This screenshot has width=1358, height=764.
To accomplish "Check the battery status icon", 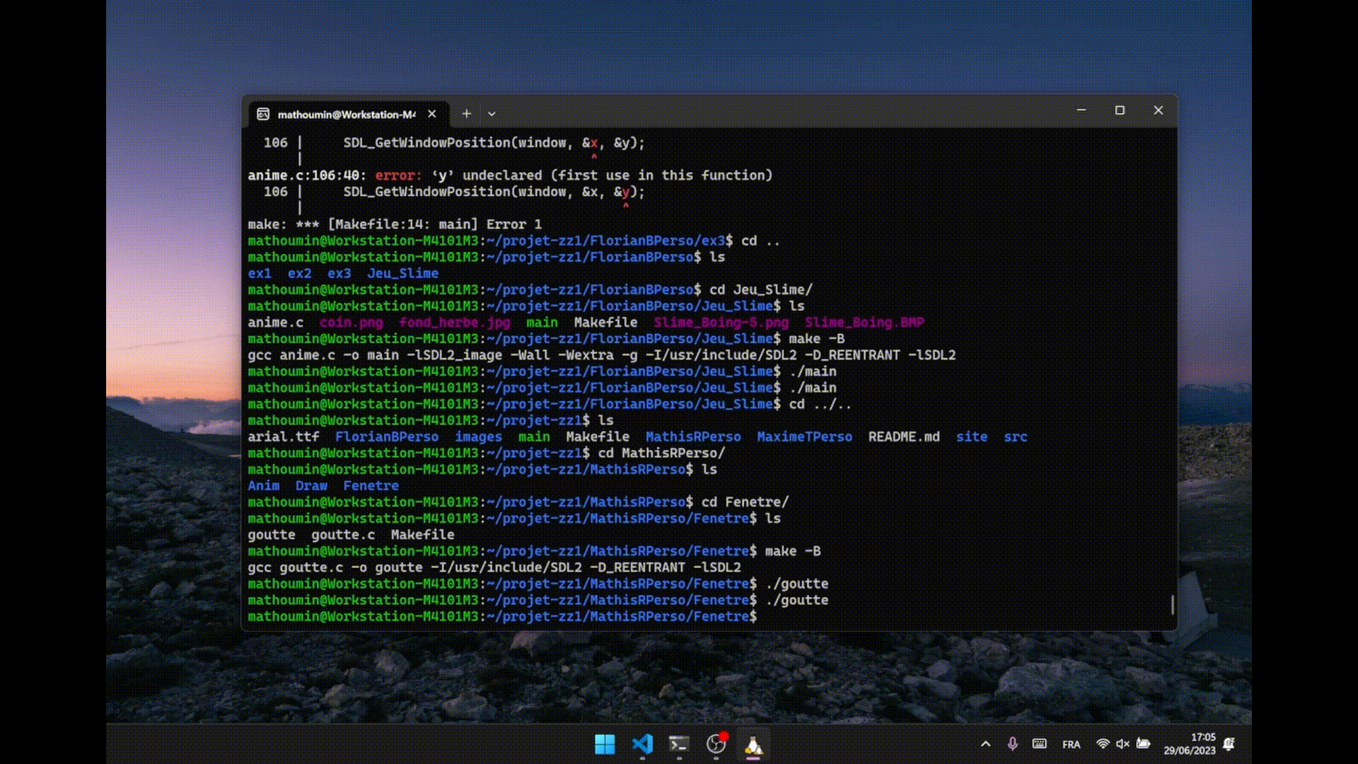I will (x=1143, y=743).
